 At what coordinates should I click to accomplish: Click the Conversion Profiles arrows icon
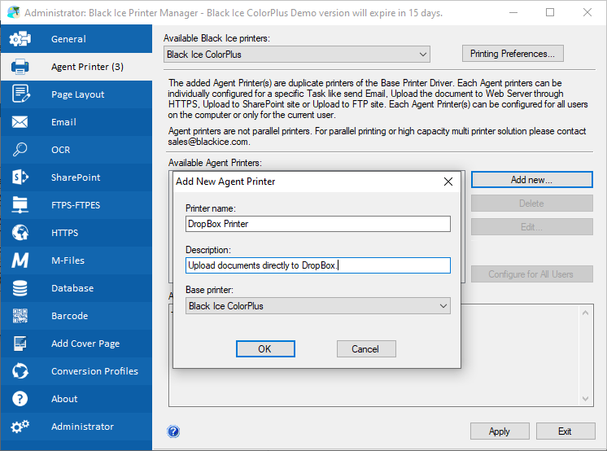coord(20,371)
